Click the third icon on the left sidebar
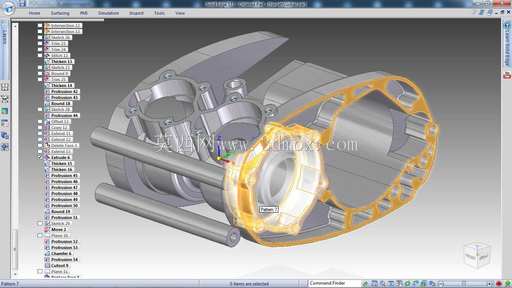 tap(5, 111)
